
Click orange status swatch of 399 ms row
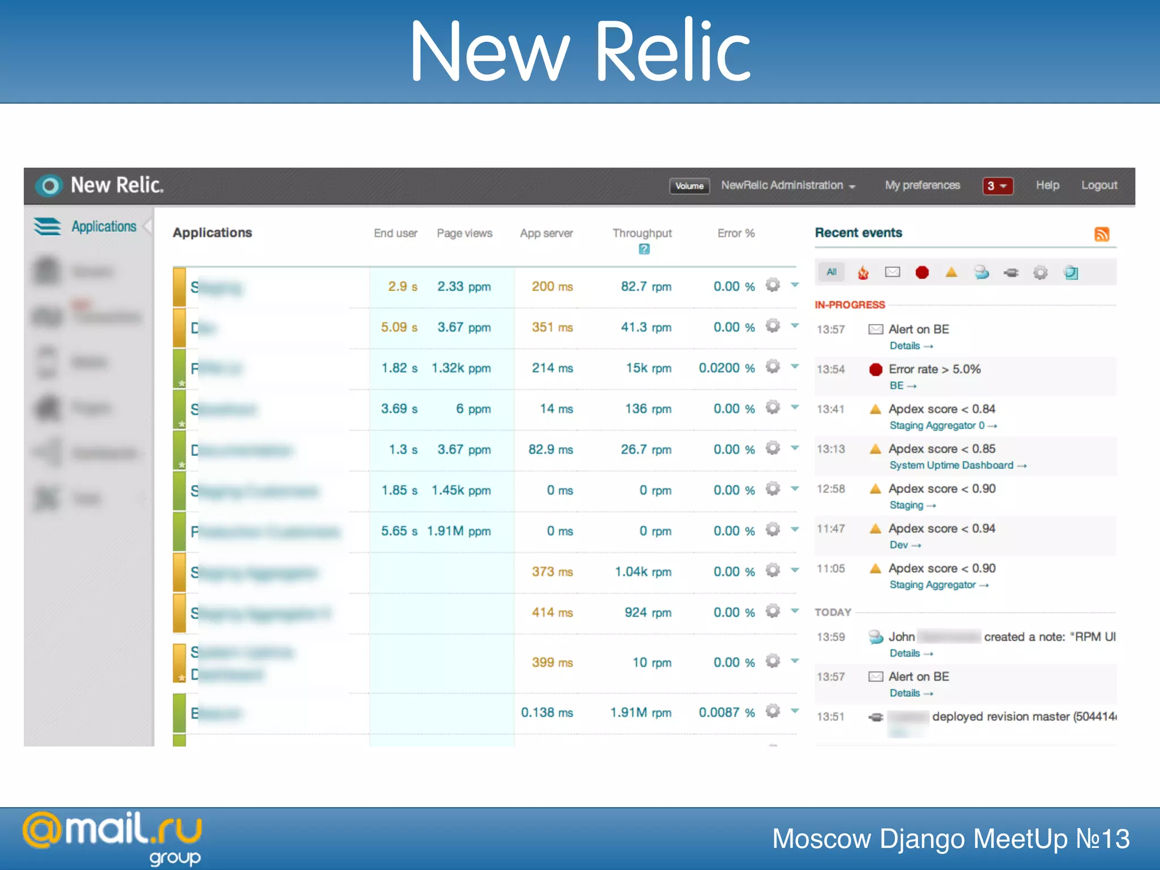click(x=180, y=663)
